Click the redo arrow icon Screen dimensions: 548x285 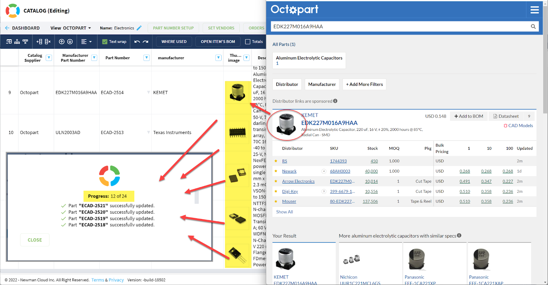tap(146, 42)
